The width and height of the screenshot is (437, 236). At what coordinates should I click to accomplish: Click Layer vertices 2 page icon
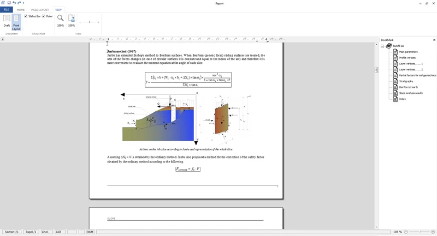[395, 70]
